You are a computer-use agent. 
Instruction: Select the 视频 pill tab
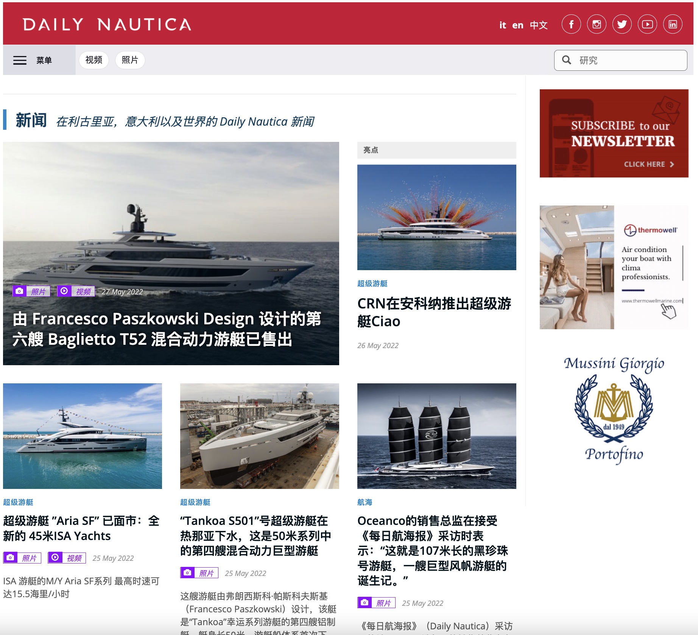tap(94, 60)
